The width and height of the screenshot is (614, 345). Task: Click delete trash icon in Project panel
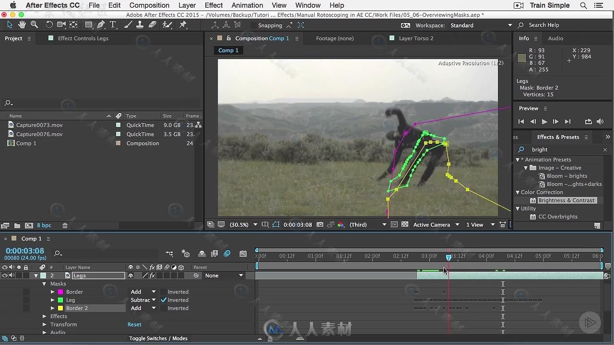tap(65, 225)
